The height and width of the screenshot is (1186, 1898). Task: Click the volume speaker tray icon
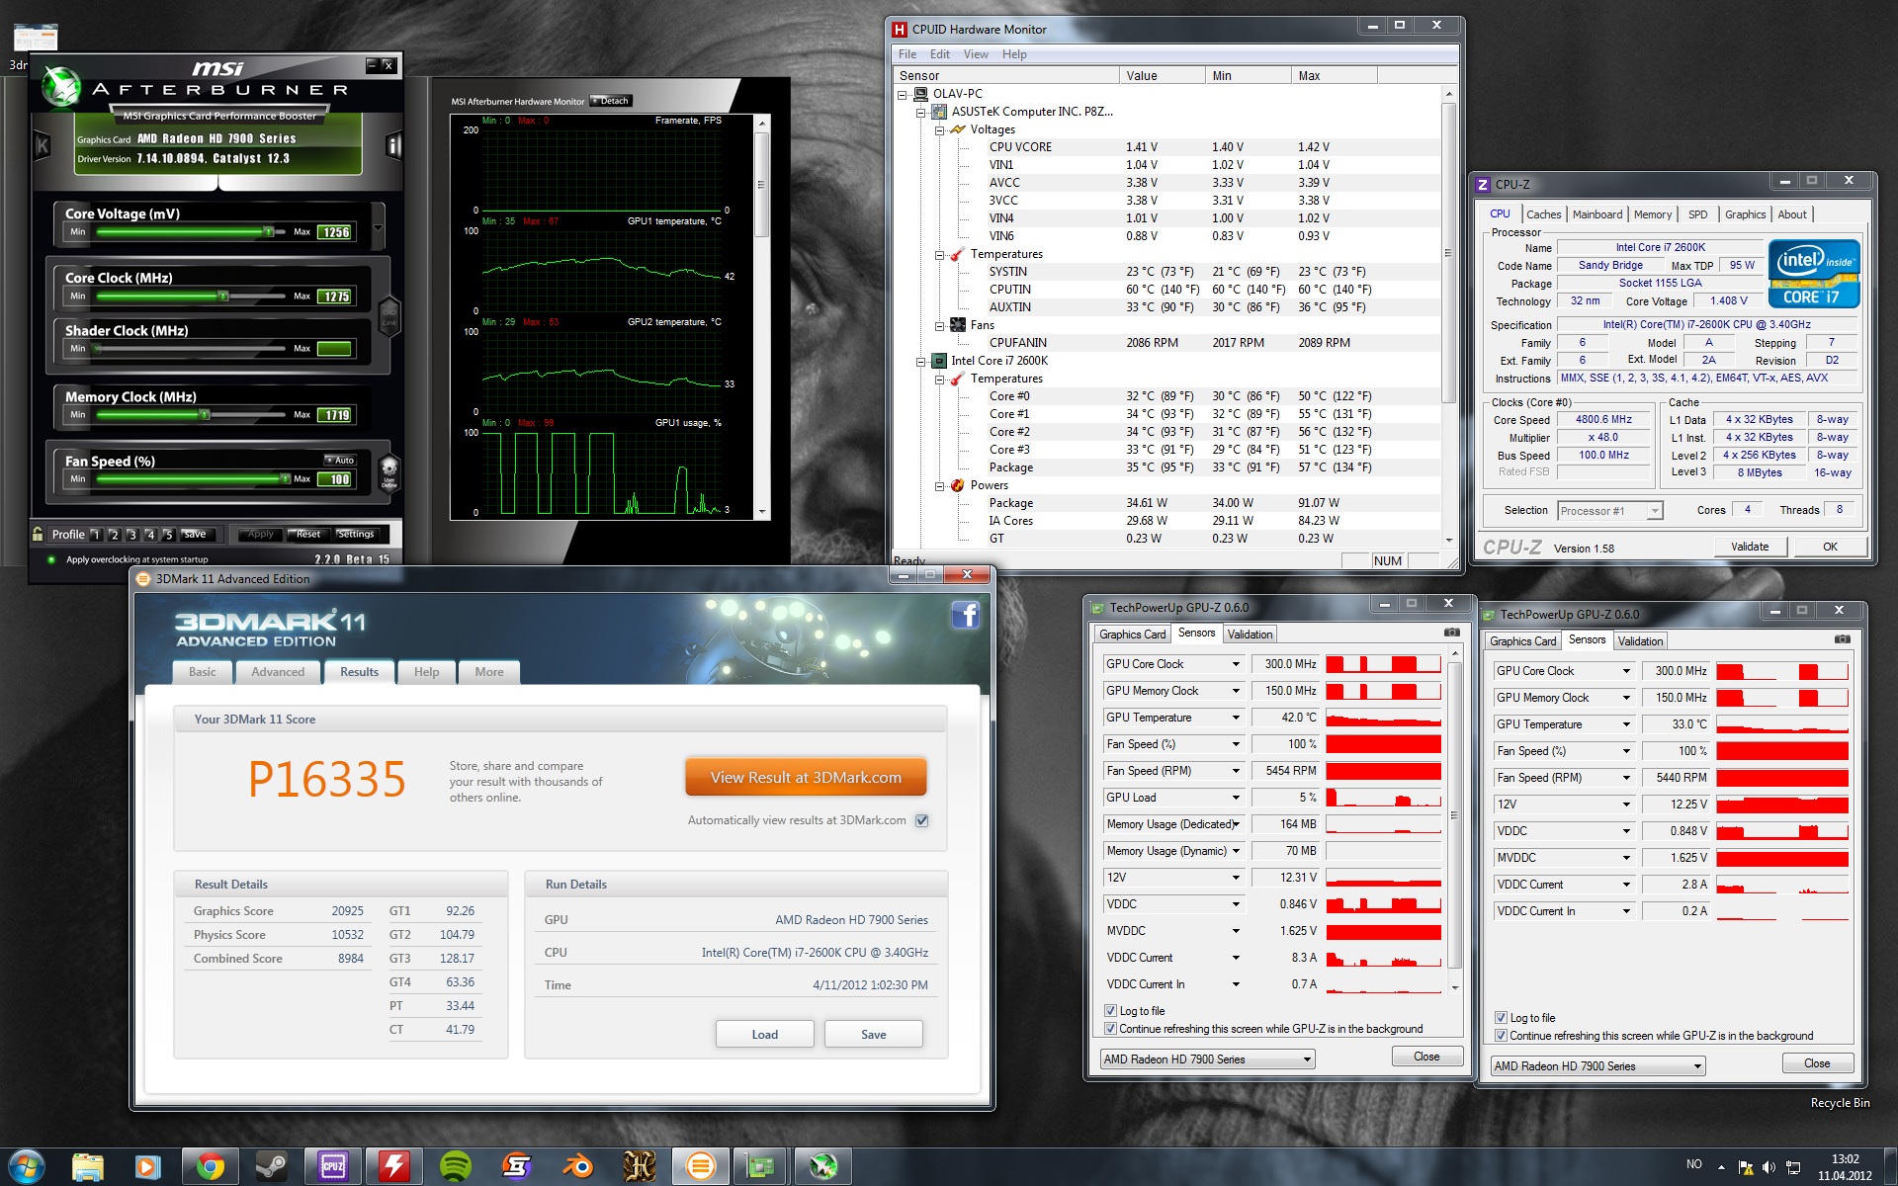click(1769, 1167)
